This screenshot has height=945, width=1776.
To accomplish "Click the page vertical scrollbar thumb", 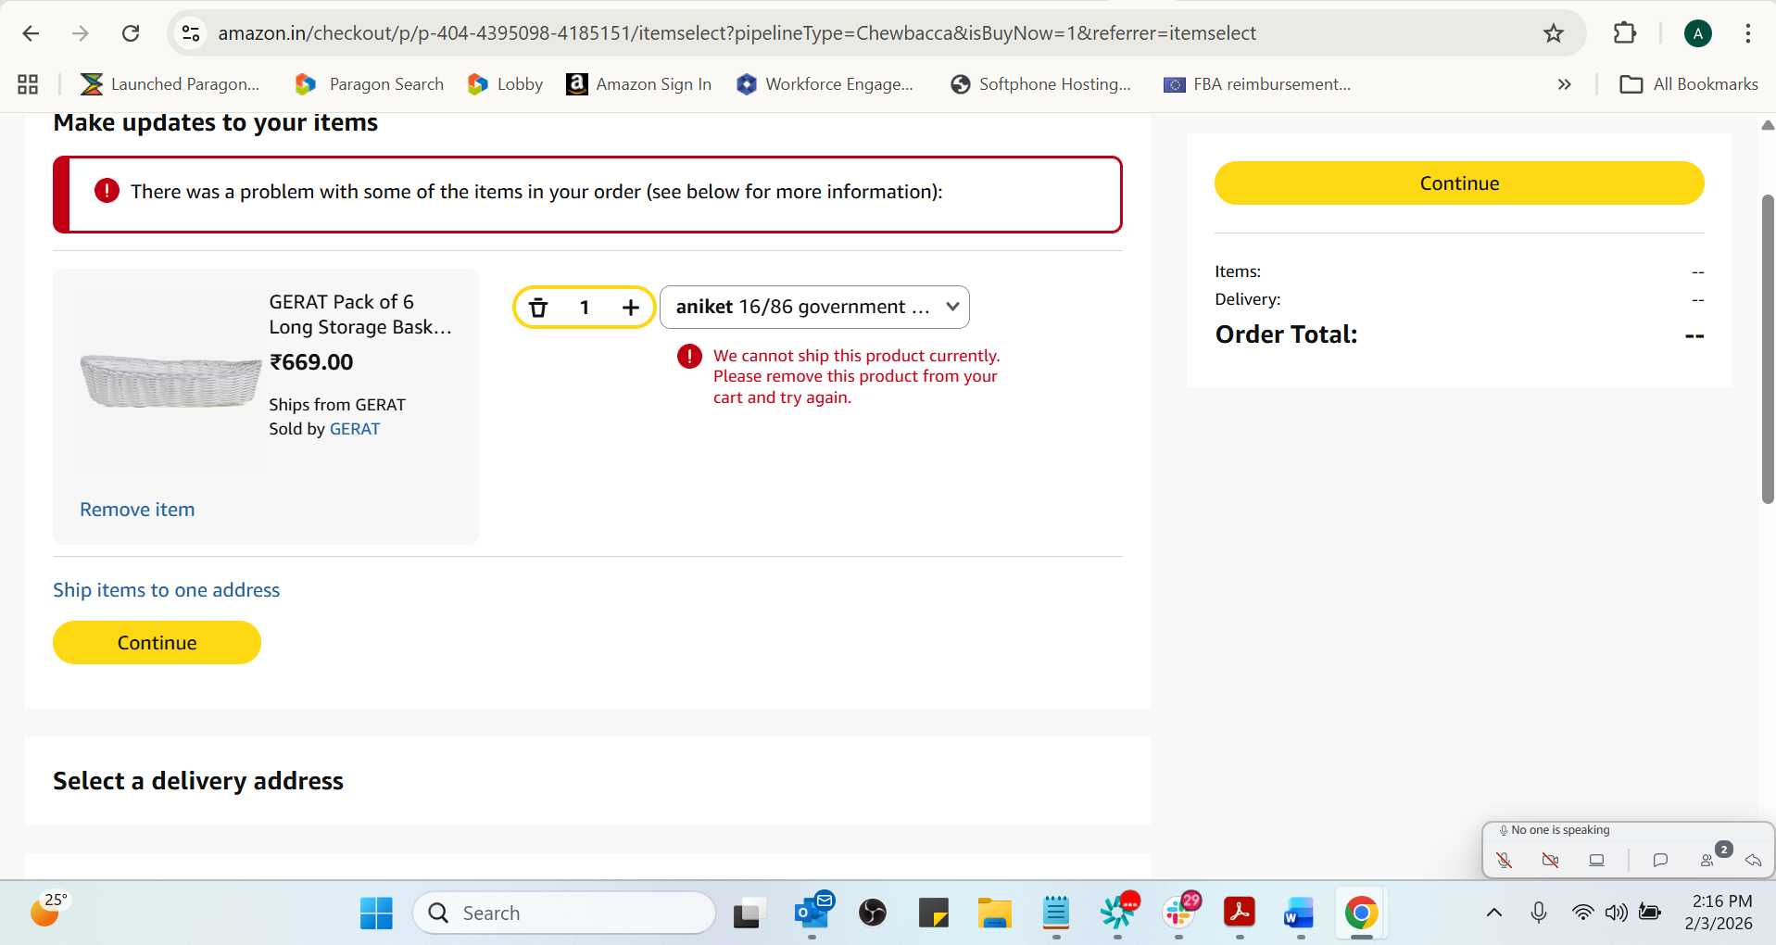I will tap(1768, 349).
